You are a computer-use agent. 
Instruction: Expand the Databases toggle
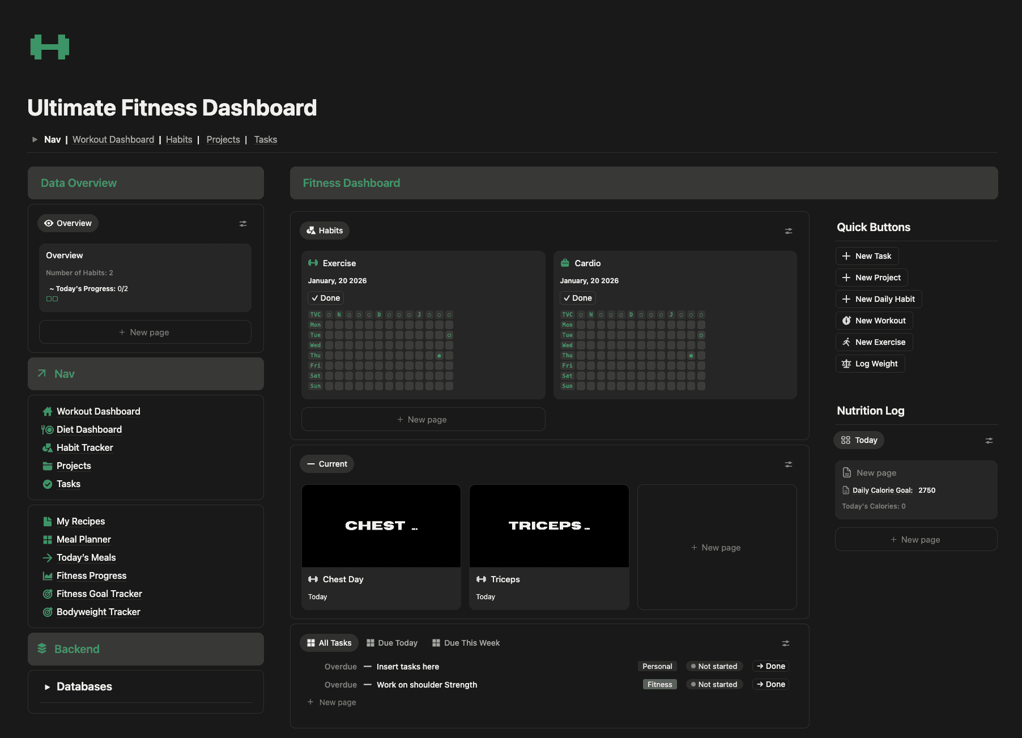coord(48,687)
